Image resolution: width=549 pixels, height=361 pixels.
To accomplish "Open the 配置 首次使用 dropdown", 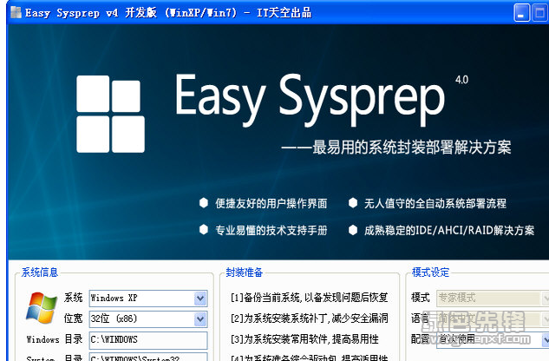I will [x=544, y=338].
